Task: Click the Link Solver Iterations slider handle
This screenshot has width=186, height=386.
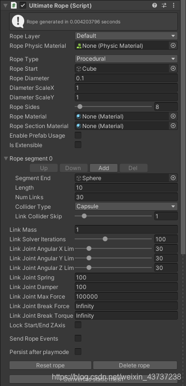Action: 105,239
